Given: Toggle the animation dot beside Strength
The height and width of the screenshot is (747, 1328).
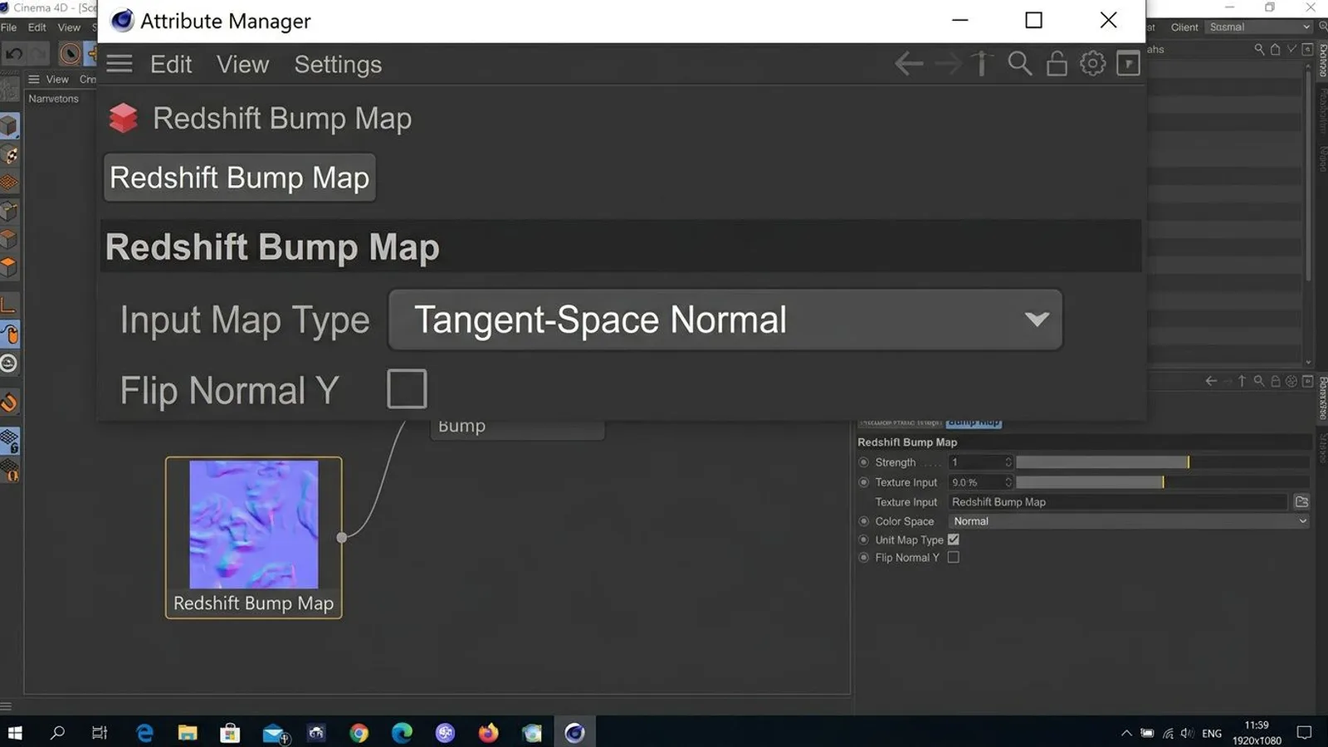Looking at the screenshot, I should (863, 462).
